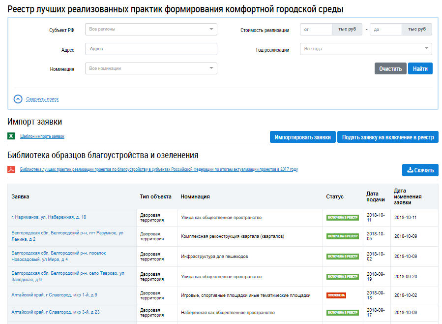Click Импортировать заявки button
The width and height of the screenshot is (442, 324).
pos(303,137)
